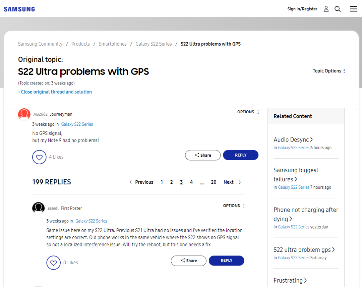Open related topic S22 ultra problem gps
This screenshot has height=287, width=362.
pyautogui.click(x=304, y=250)
